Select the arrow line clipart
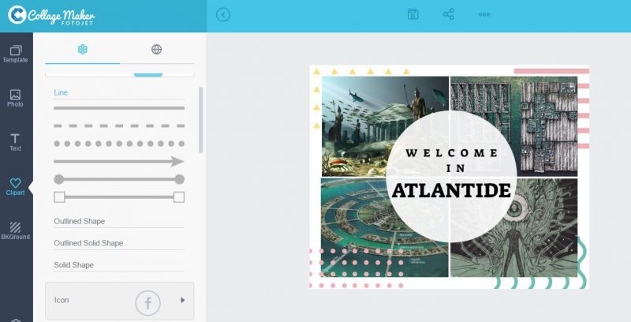The width and height of the screenshot is (631, 322). (x=119, y=162)
